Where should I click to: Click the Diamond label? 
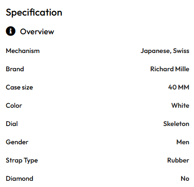(x=20, y=179)
